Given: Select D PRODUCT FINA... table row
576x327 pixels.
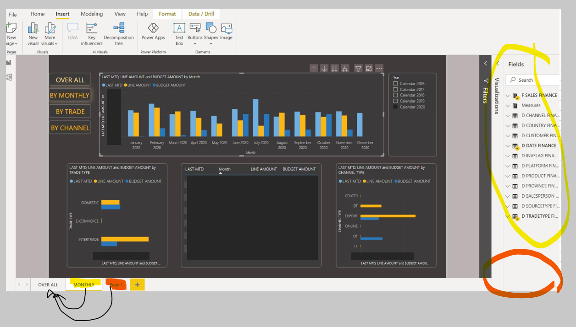Looking at the screenshot, I should [x=532, y=176].
